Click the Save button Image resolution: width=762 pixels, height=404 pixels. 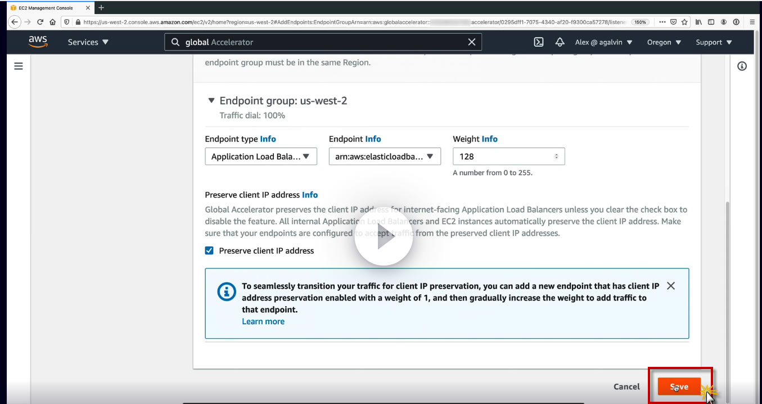[x=679, y=387]
